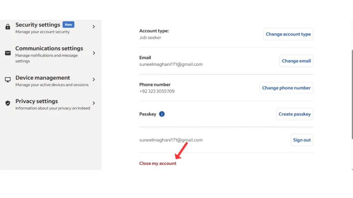353x198 pixels.
Task: Click the shield icon for Privacy settings
Action: coord(8,103)
